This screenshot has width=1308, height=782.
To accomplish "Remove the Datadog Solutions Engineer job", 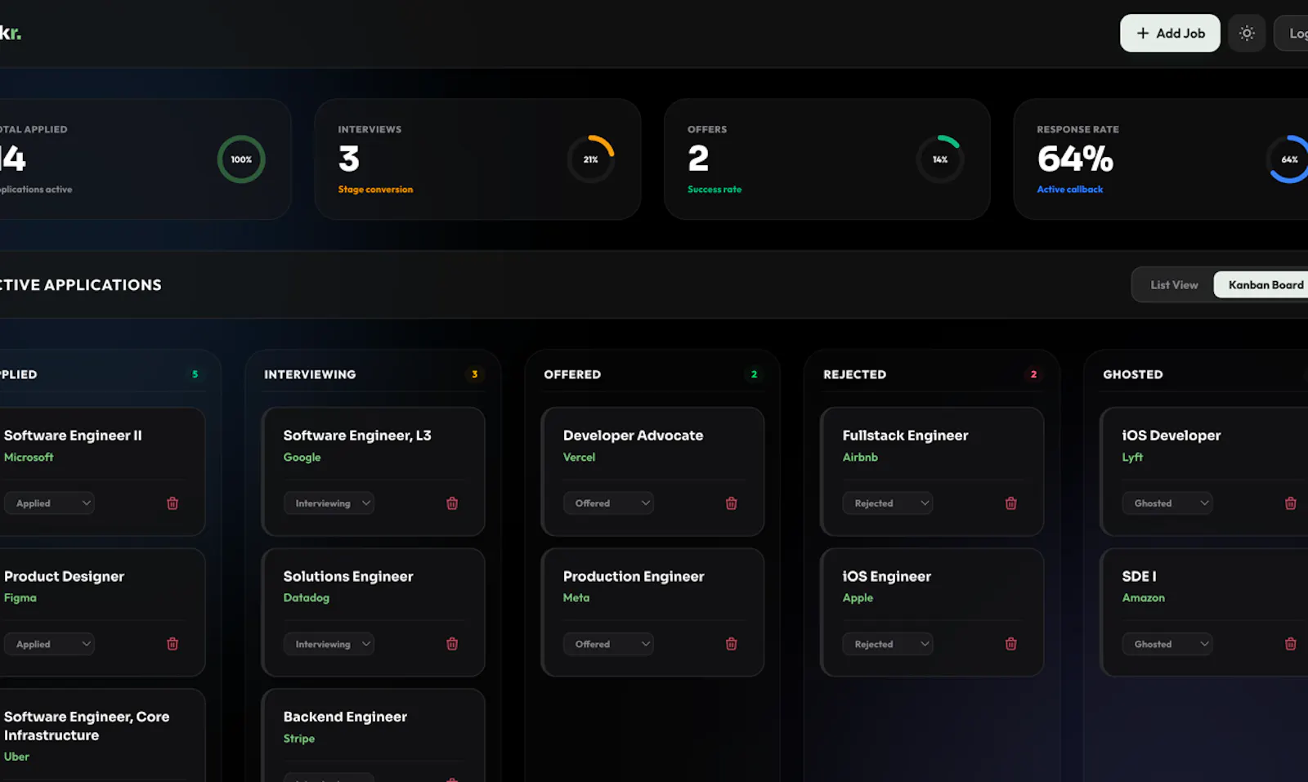I will (452, 644).
